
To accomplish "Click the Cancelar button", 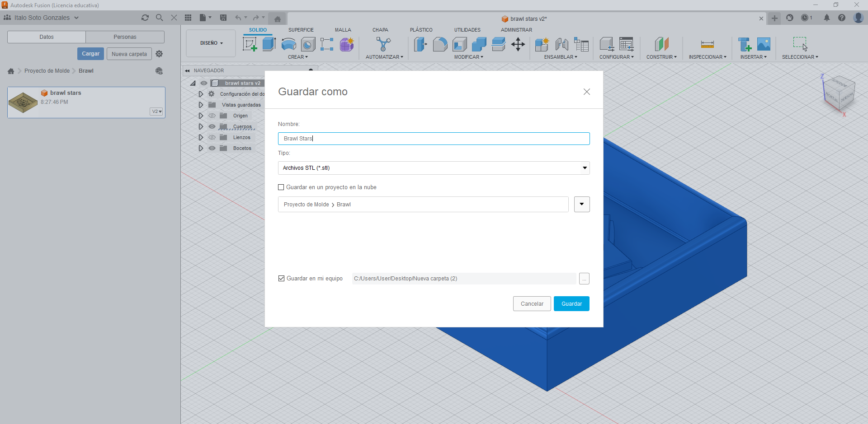I will [532, 304].
